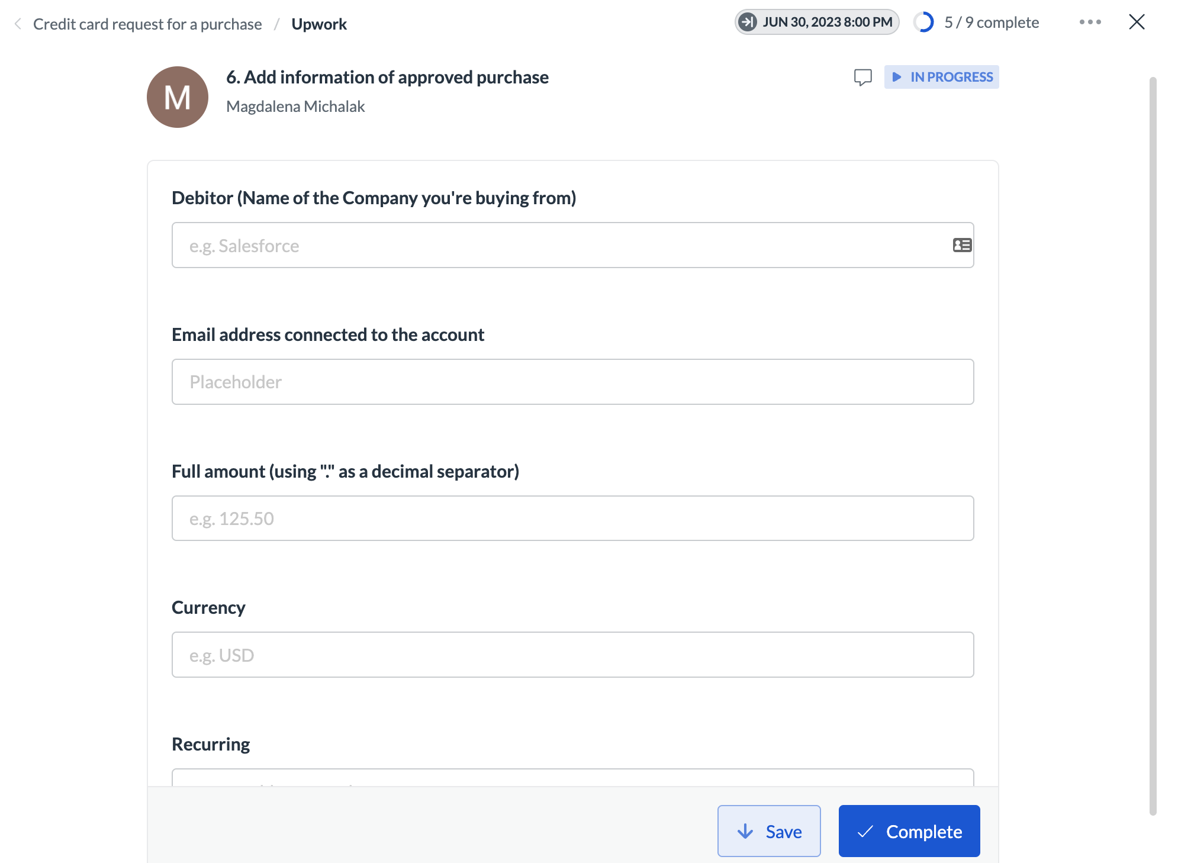Click the Full amount input field

[572, 519]
